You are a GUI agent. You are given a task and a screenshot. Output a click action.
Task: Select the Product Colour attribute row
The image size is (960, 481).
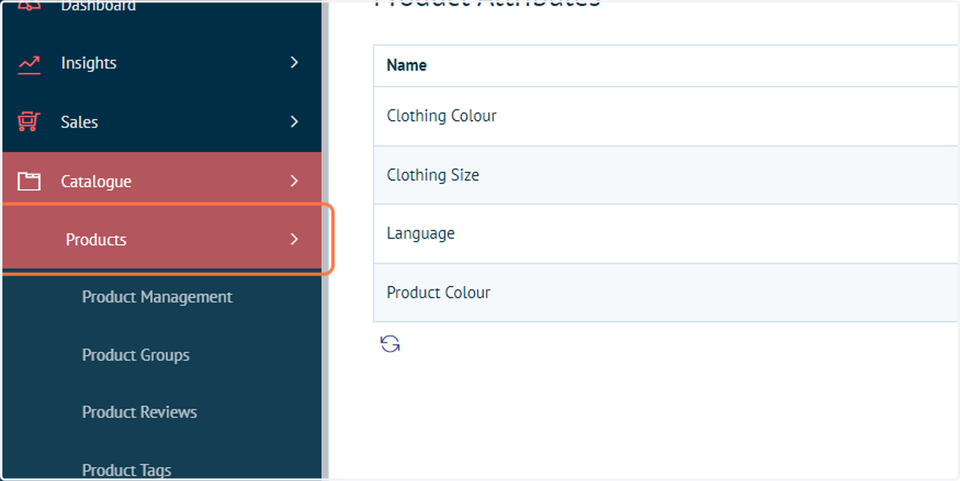point(666,293)
